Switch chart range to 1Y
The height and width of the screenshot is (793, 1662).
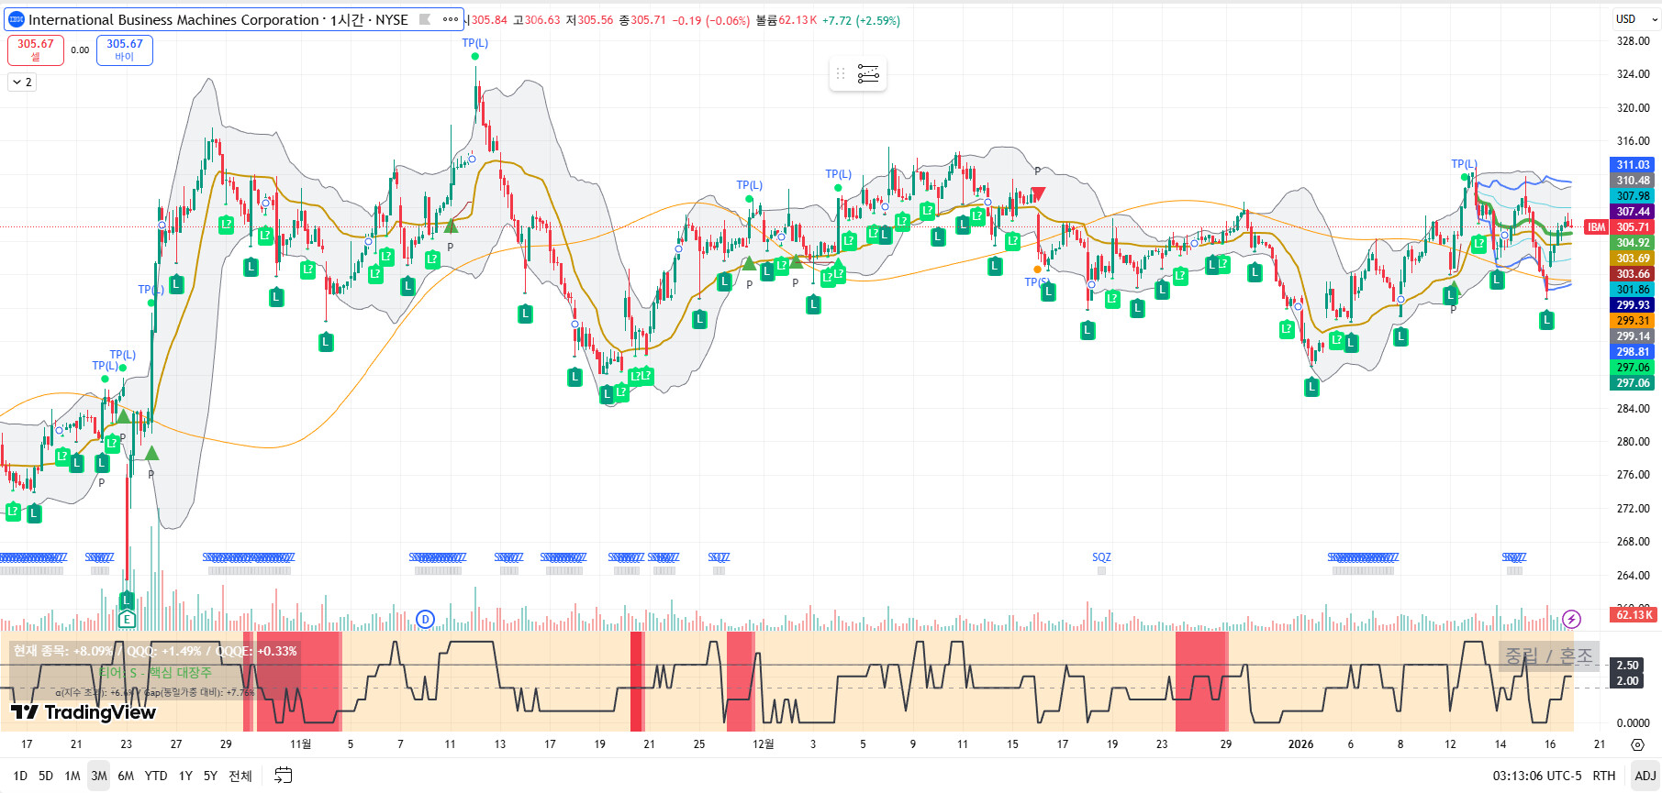(185, 776)
